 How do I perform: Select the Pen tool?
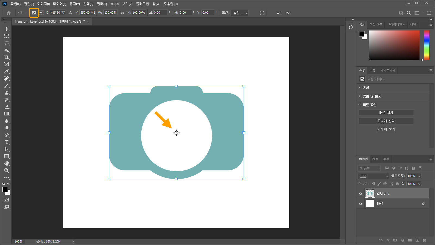click(x=7, y=135)
